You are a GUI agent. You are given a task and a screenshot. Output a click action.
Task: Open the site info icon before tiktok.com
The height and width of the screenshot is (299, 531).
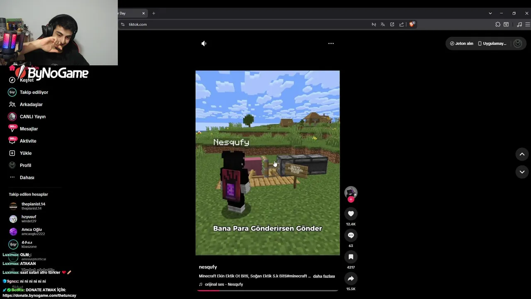tap(122, 25)
